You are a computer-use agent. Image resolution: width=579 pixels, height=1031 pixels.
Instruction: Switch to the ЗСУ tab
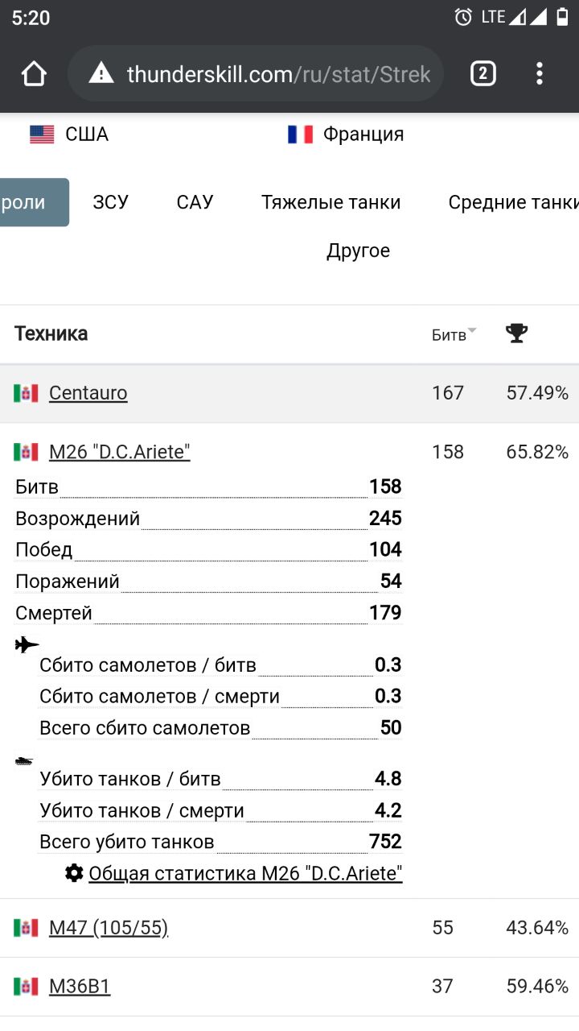(x=110, y=202)
